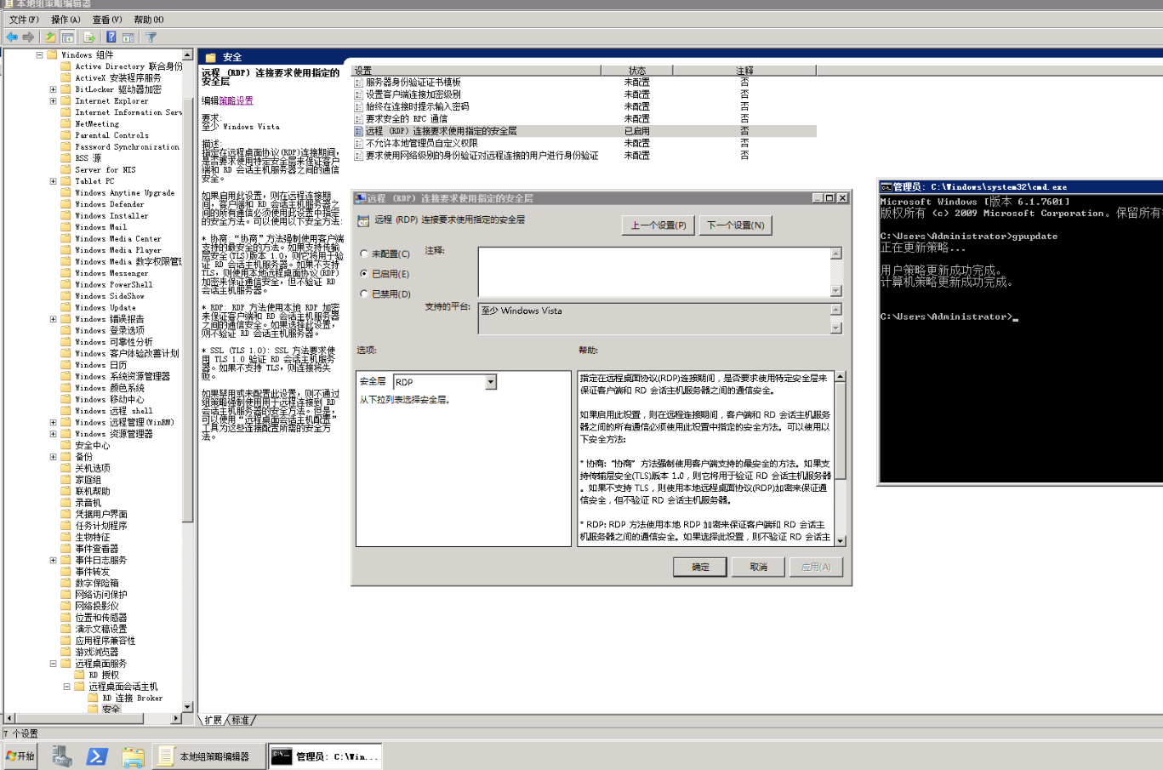Screen dimensions: 1163x770
Task: Select the RD 连接 Broker tree item
Action: (x=132, y=698)
